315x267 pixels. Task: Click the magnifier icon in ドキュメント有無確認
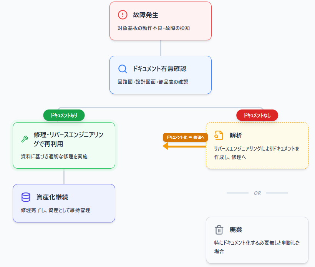123,69
